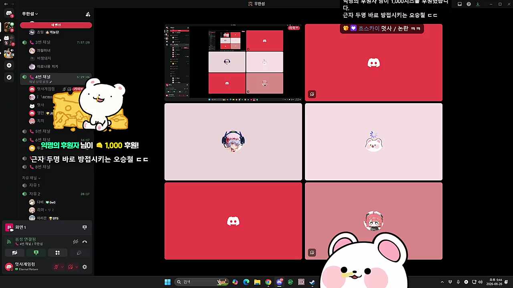This screenshot has width=513, height=288.
Task: Unmute the microphone
Action: [x=56, y=267]
